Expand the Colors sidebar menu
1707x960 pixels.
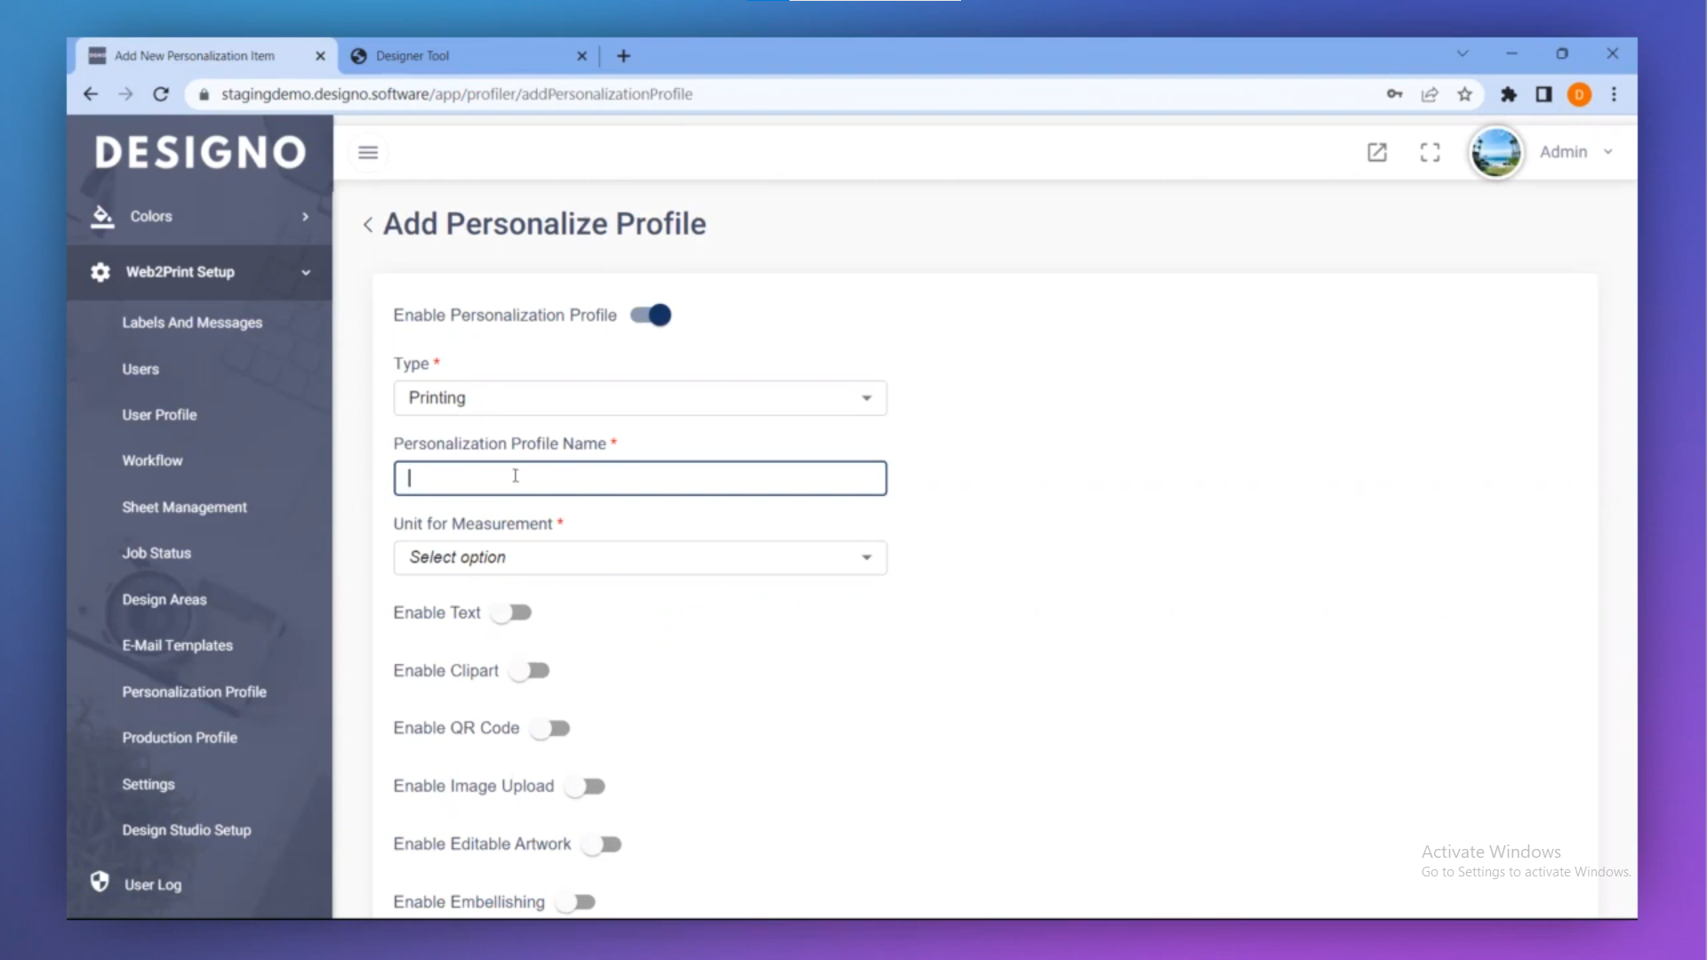point(199,217)
